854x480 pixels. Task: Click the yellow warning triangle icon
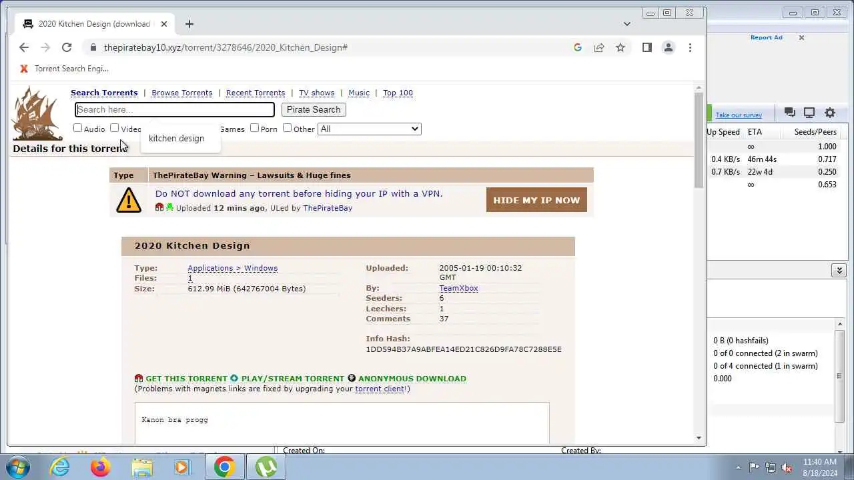[129, 200]
